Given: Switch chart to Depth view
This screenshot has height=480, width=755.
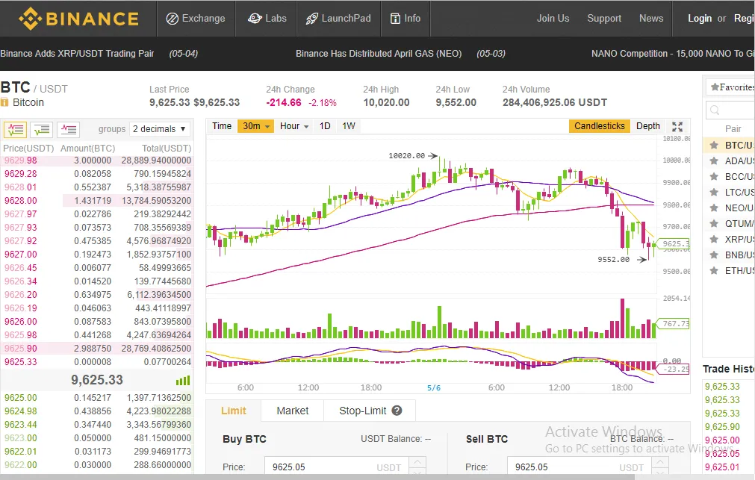Looking at the screenshot, I should coord(648,126).
